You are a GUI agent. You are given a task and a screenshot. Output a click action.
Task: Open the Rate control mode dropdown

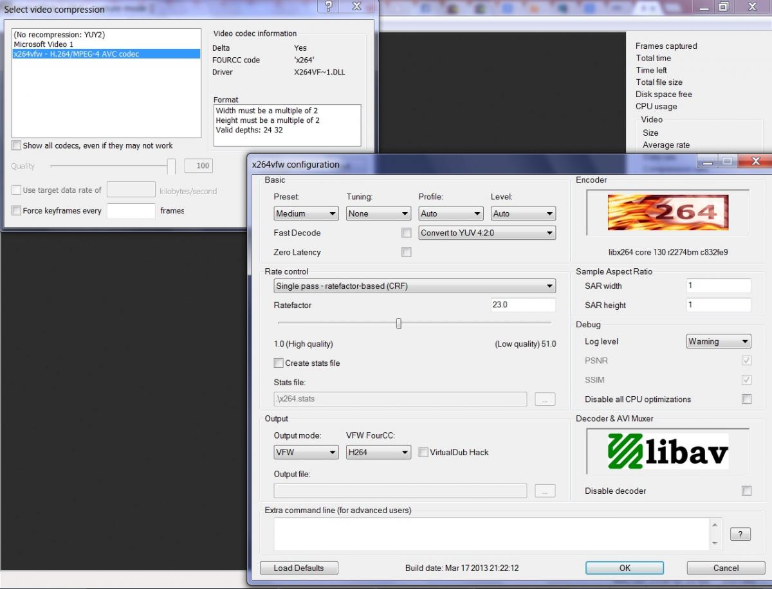pyautogui.click(x=415, y=285)
